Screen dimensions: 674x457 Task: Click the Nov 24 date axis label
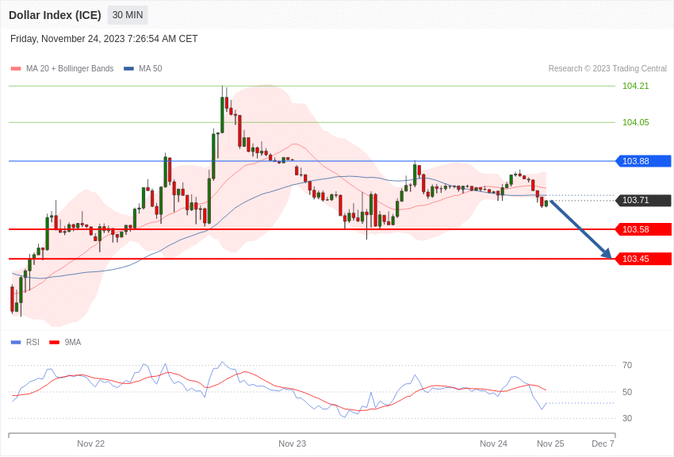pos(493,444)
